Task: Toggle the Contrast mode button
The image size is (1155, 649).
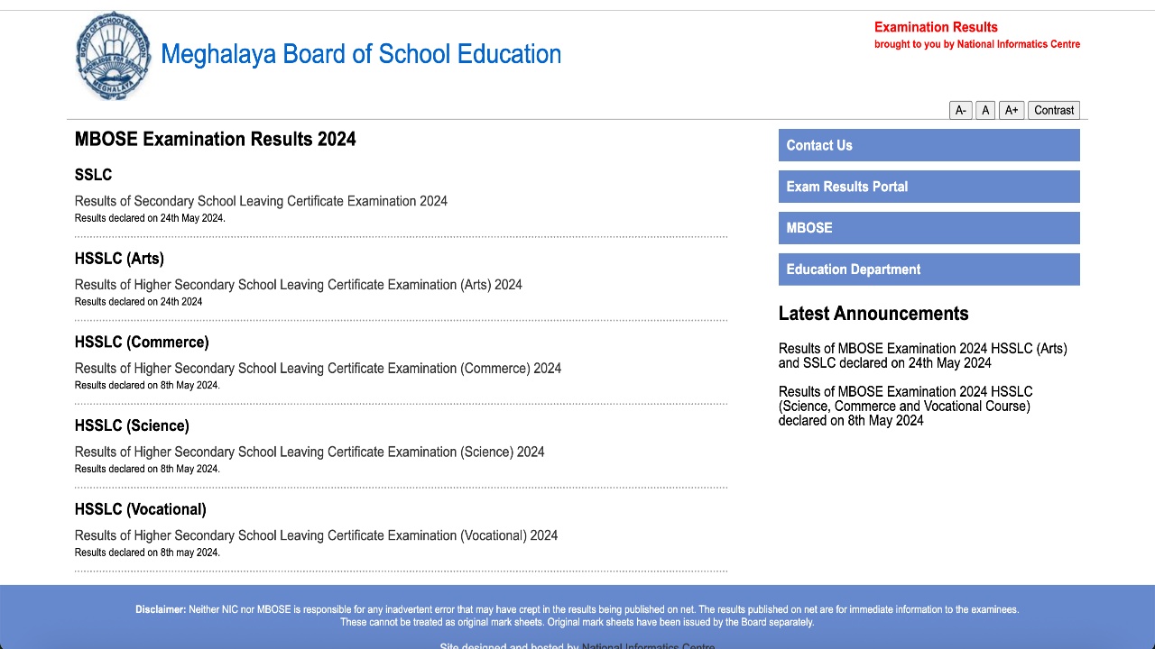Action: click(x=1054, y=110)
